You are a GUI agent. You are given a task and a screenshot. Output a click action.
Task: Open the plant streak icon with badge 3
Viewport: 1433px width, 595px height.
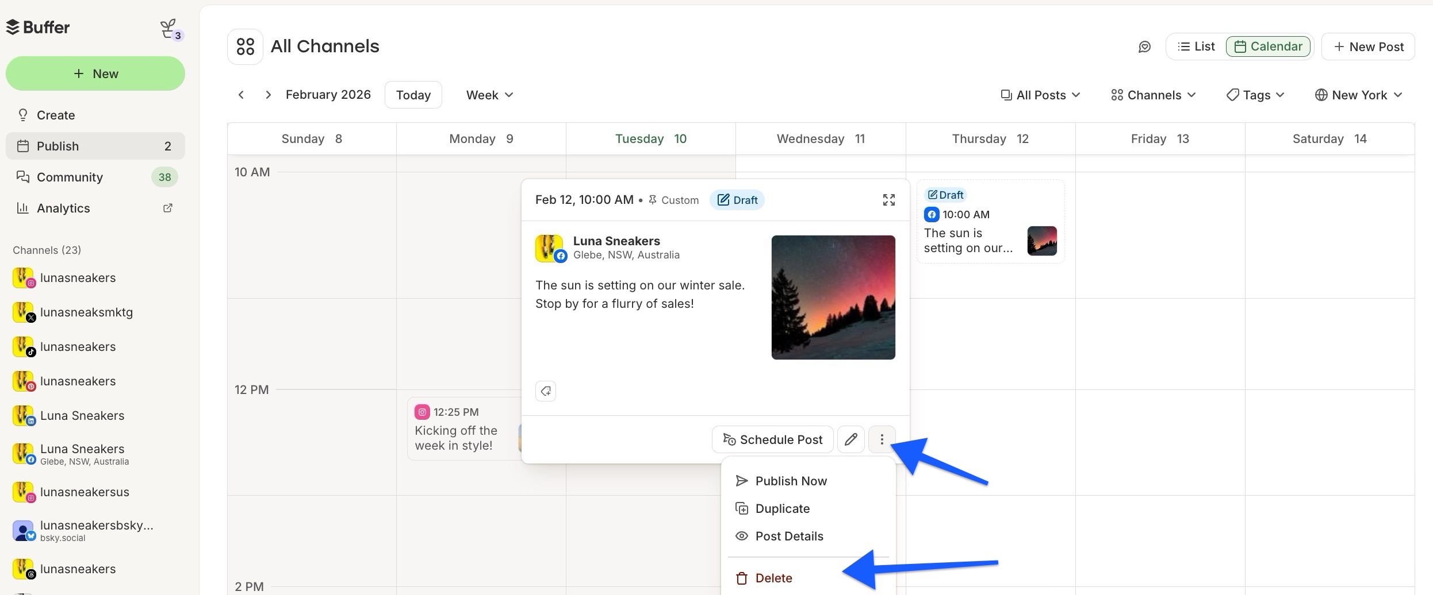click(170, 29)
